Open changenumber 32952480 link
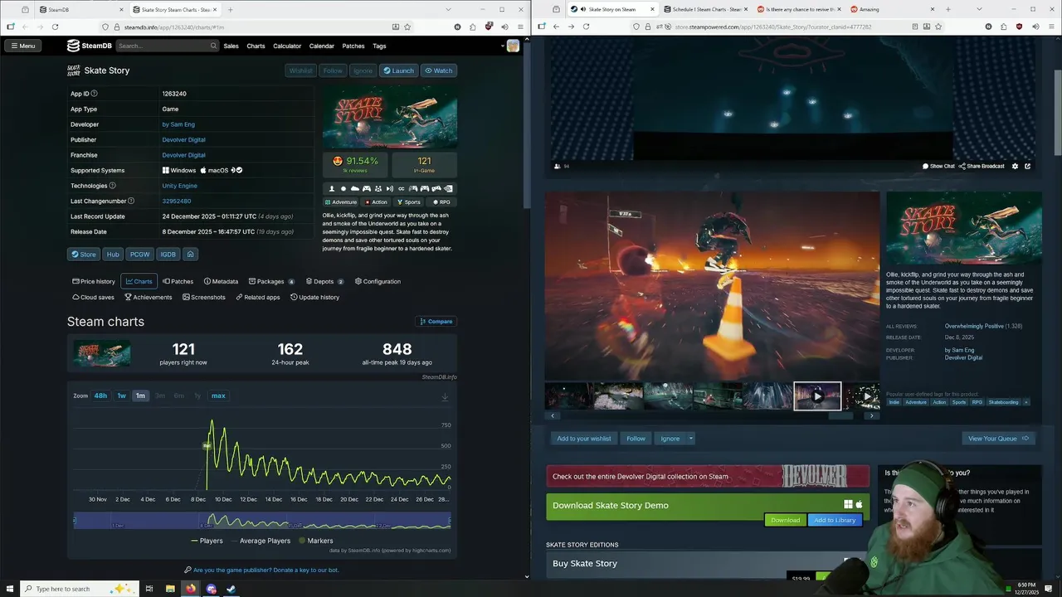Viewport: 1062px width, 597px height. pyautogui.click(x=177, y=201)
